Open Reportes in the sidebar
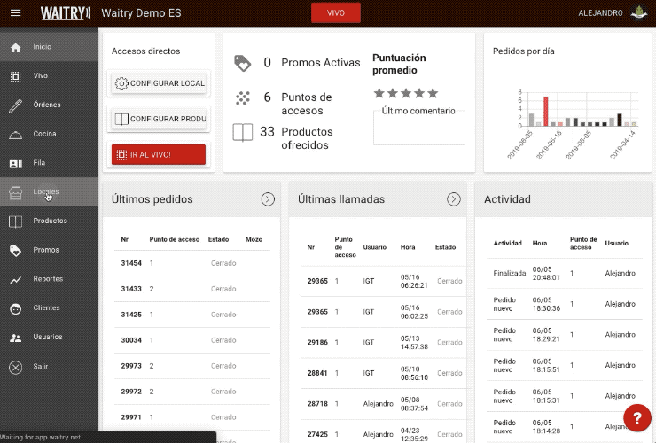The width and height of the screenshot is (656, 443). [x=49, y=279]
